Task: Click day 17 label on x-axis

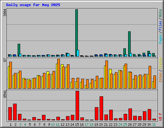Action: tap(86, 124)
